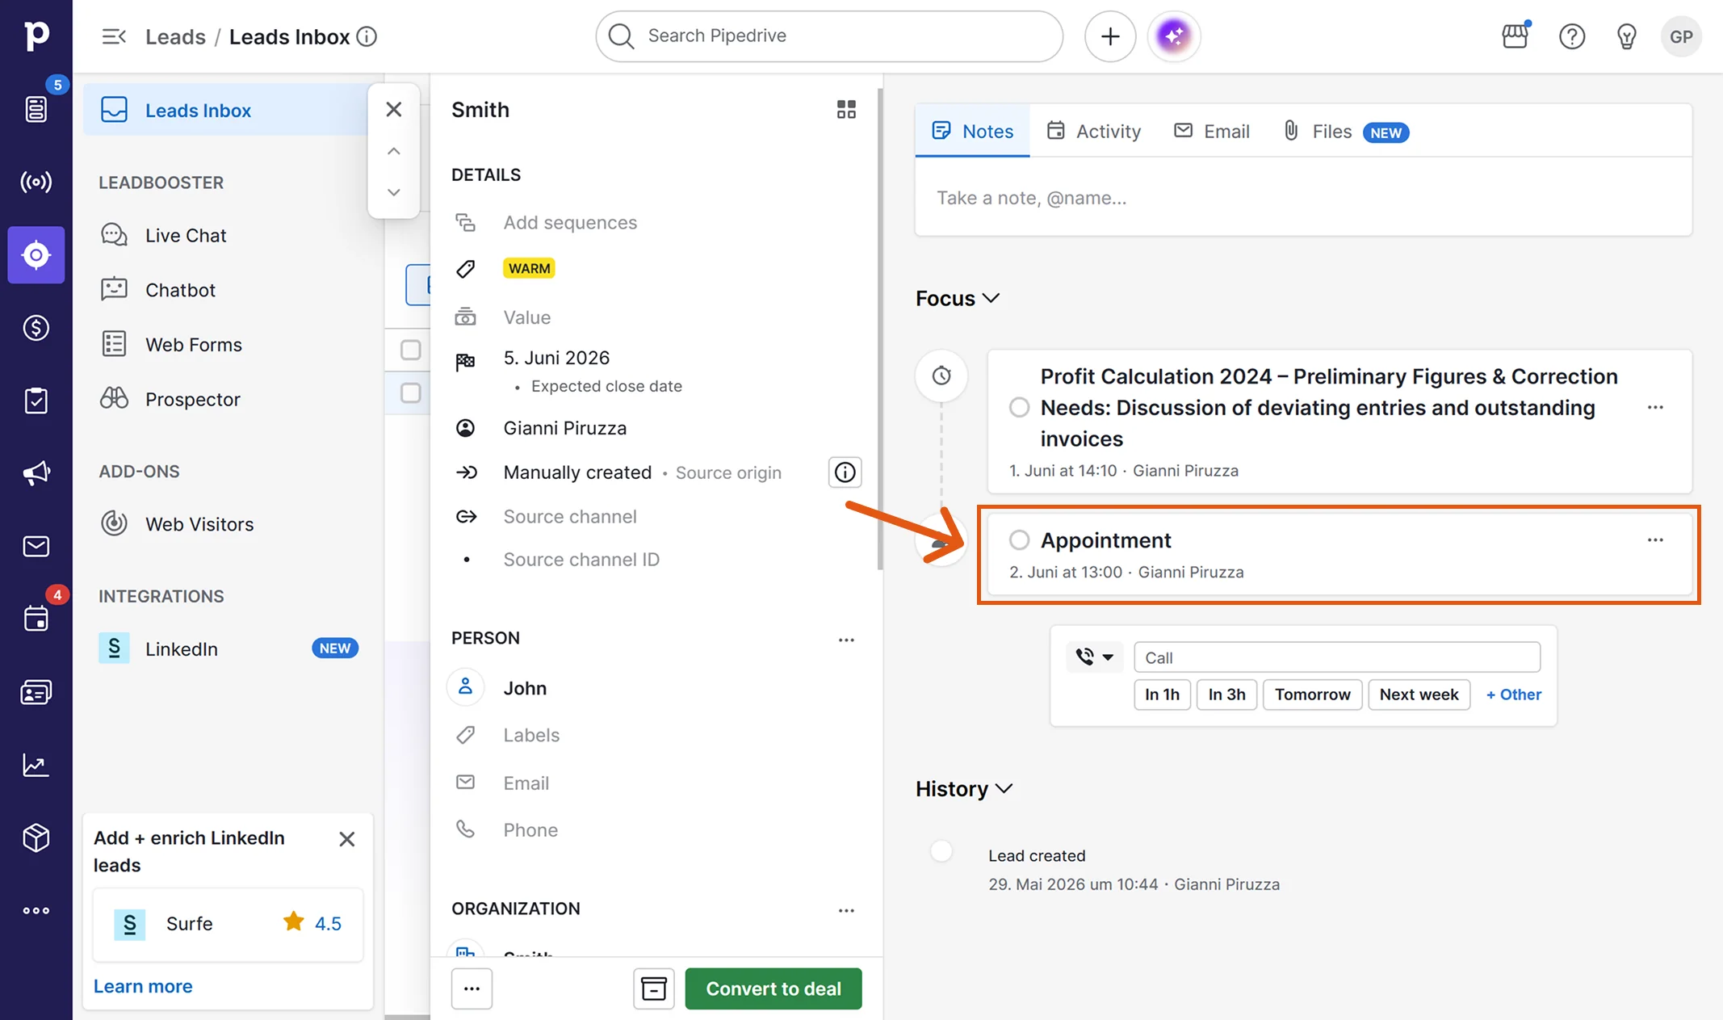Collapse the sidebar menu toggle icon
This screenshot has width=1723, height=1020.
(114, 36)
